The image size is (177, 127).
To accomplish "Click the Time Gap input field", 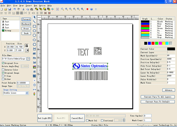I will coord(148,116).
